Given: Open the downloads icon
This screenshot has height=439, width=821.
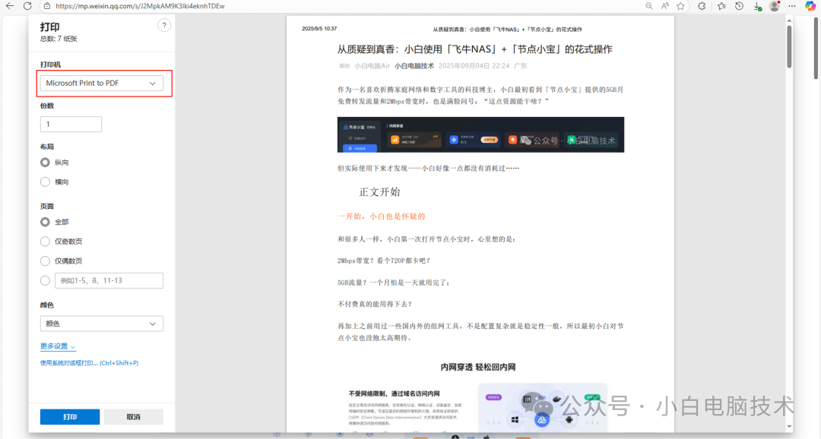Looking at the screenshot, I should click(757, 6).
